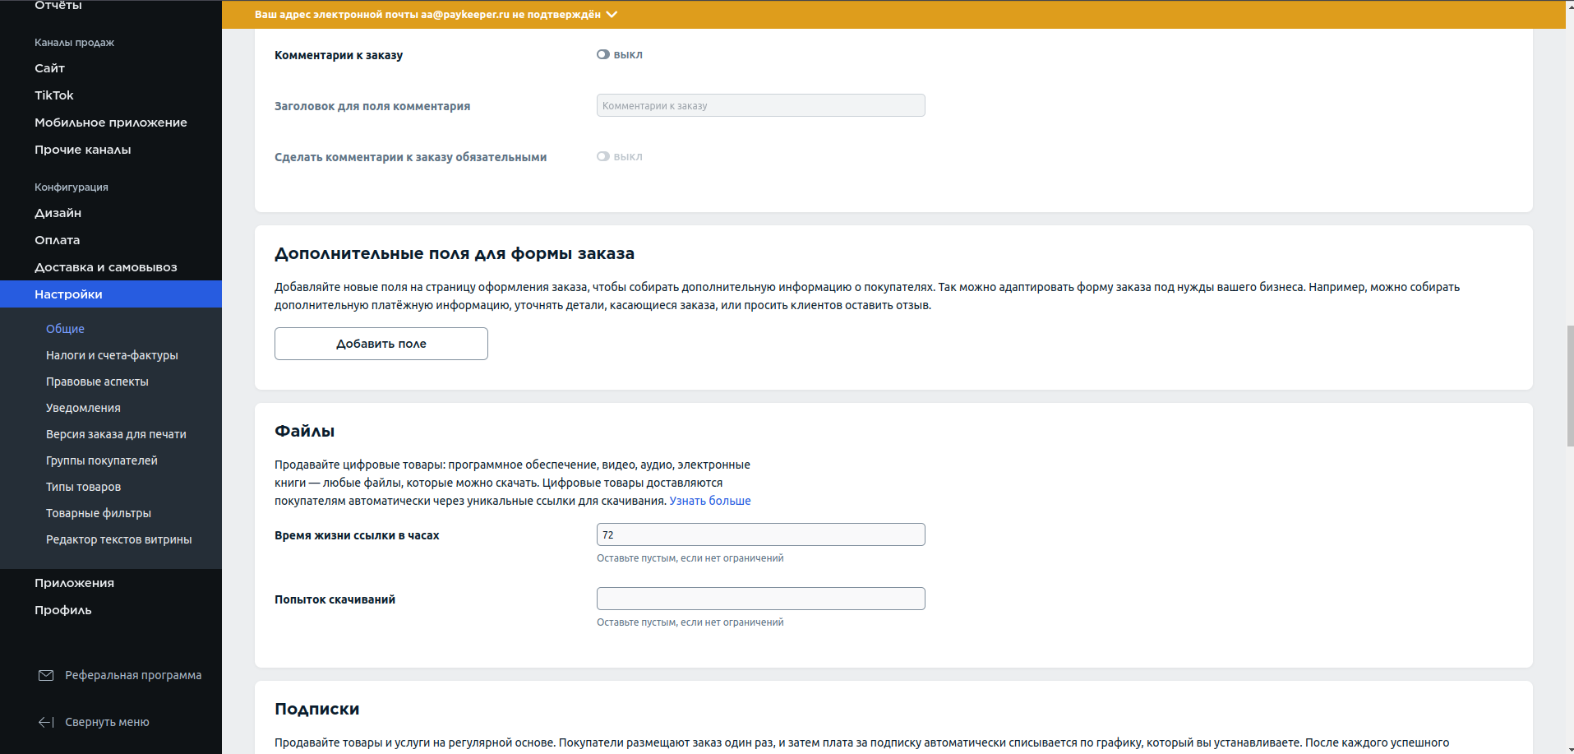The image size is (1574, 754).
Task: Open Версия заказа для печати
Action: [x=116, y=434]
